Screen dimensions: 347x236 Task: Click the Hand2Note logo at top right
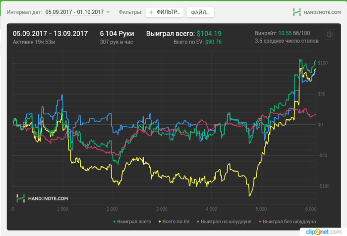point(317,12)
